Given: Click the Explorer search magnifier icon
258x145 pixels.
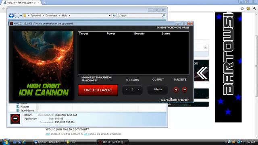Looking at the screenshot, I should point(163,15).
